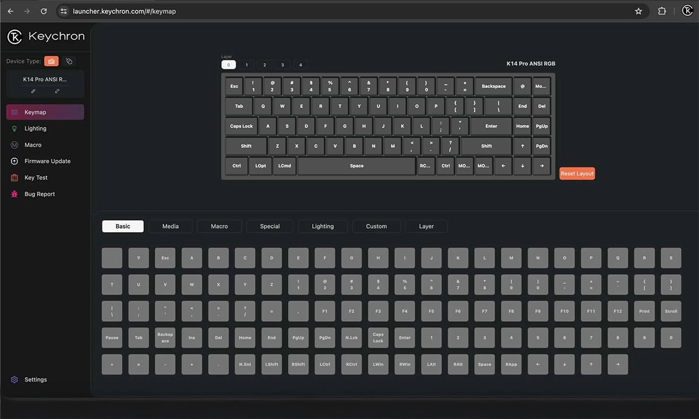Viewport: 699px width, 419px height.
Task: Select Layer 1 in the layer selector
Action: 246,65
